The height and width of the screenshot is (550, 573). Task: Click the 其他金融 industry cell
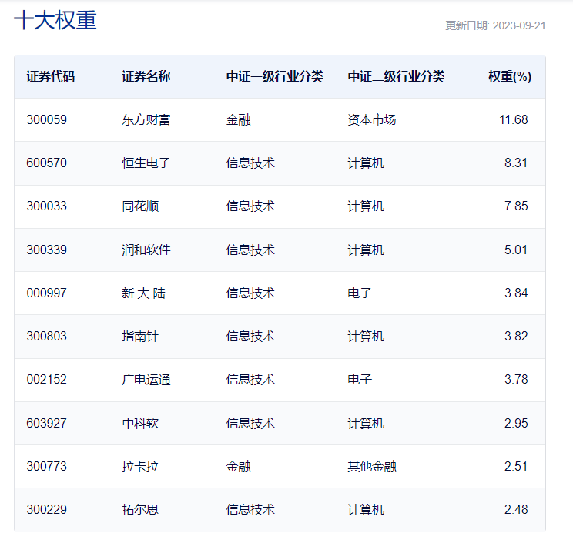tap(372, 467)
